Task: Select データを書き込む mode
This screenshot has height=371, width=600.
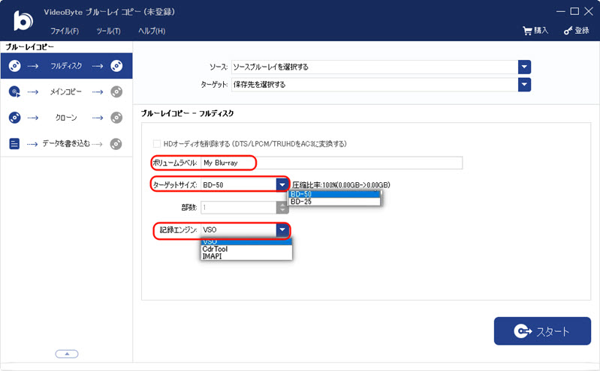Action: tap(66, 144)
